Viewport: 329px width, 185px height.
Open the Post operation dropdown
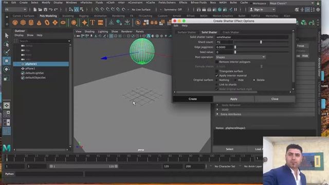pyautogui.click(x=241, y=57)
